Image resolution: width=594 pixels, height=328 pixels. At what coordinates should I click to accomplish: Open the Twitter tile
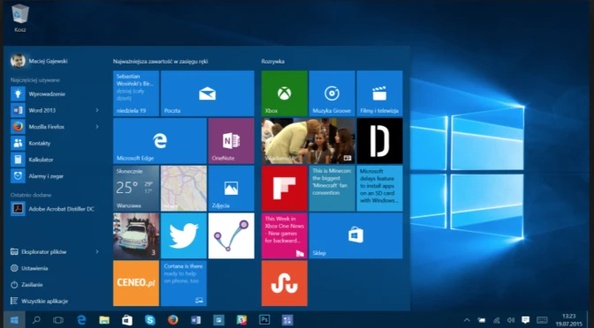[184, 235]
